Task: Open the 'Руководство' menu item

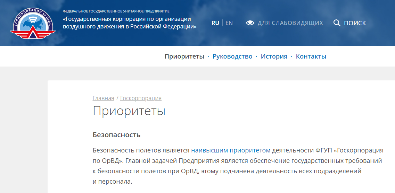Action: (x=232, y=56)
